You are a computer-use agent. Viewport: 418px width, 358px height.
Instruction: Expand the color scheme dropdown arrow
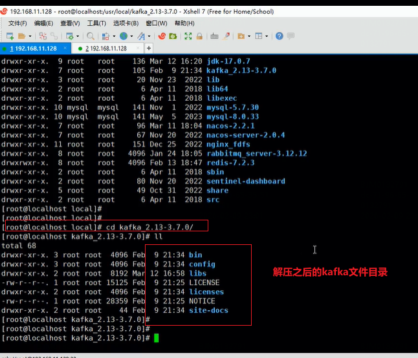[x=114, y=36]
